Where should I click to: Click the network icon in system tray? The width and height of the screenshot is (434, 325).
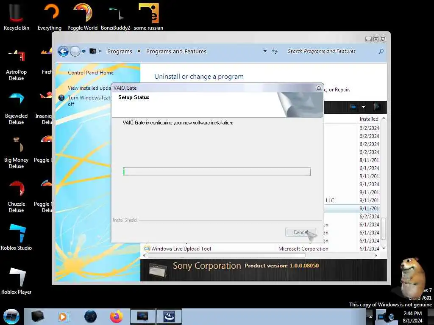(381, 317)
